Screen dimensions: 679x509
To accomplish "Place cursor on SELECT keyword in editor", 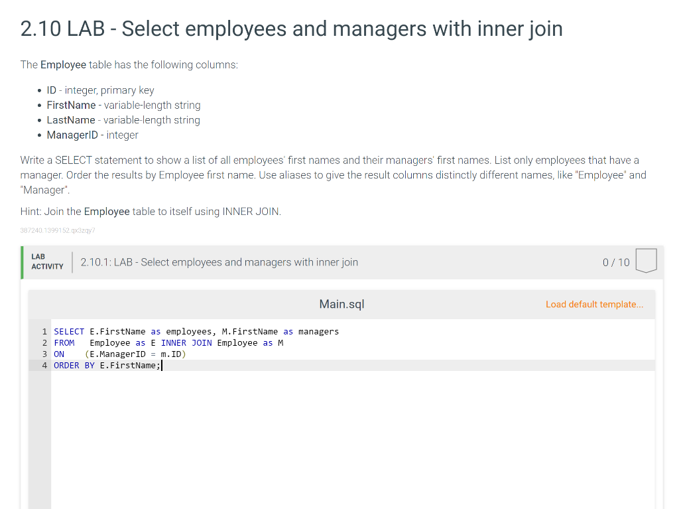I will click(x=69, y=332).
